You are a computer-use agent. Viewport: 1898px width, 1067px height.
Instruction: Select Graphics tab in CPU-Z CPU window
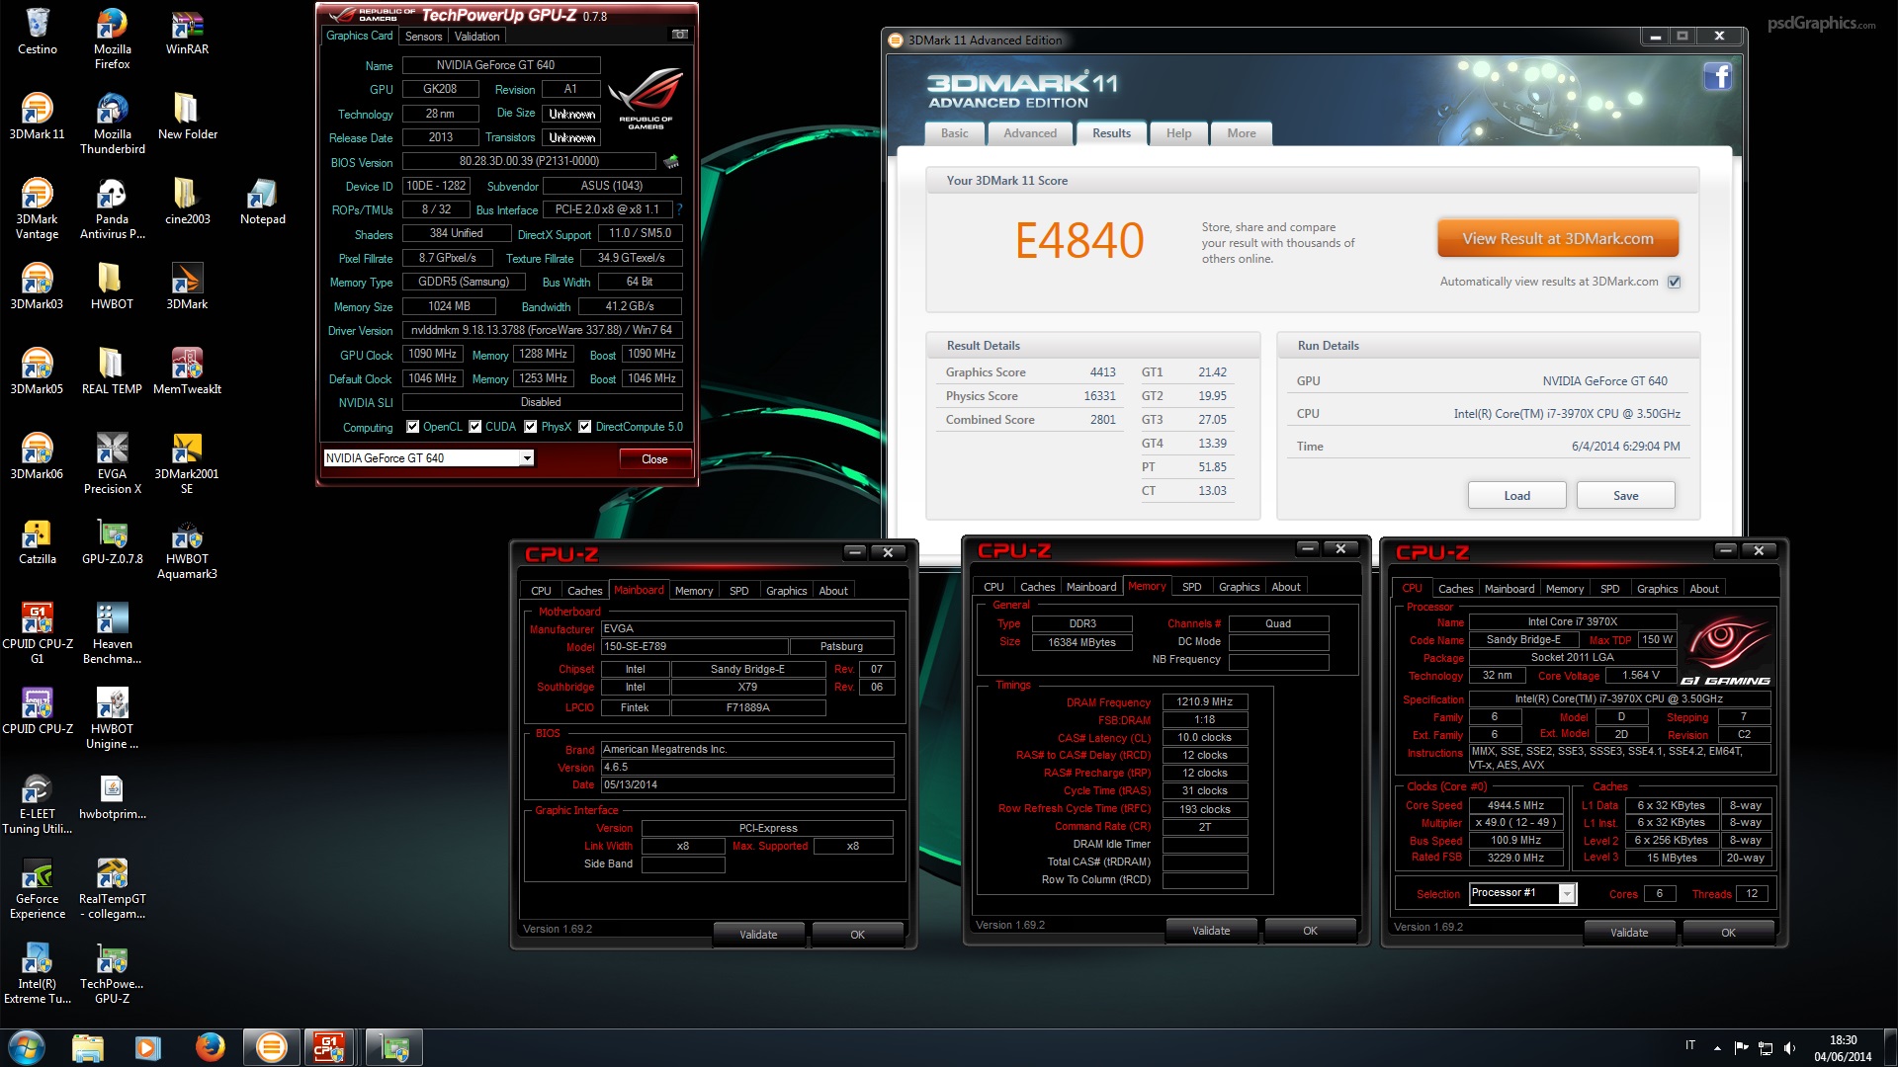[x=1657, y=589]
